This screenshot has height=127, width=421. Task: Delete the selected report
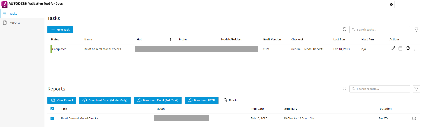[x=230, y=100]
